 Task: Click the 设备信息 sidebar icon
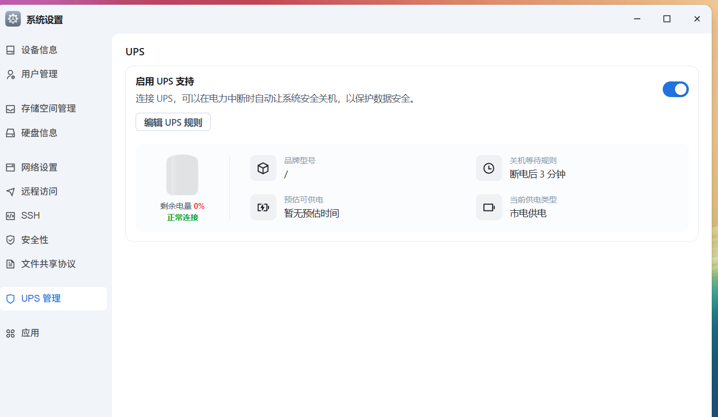(x=10, y=50)
